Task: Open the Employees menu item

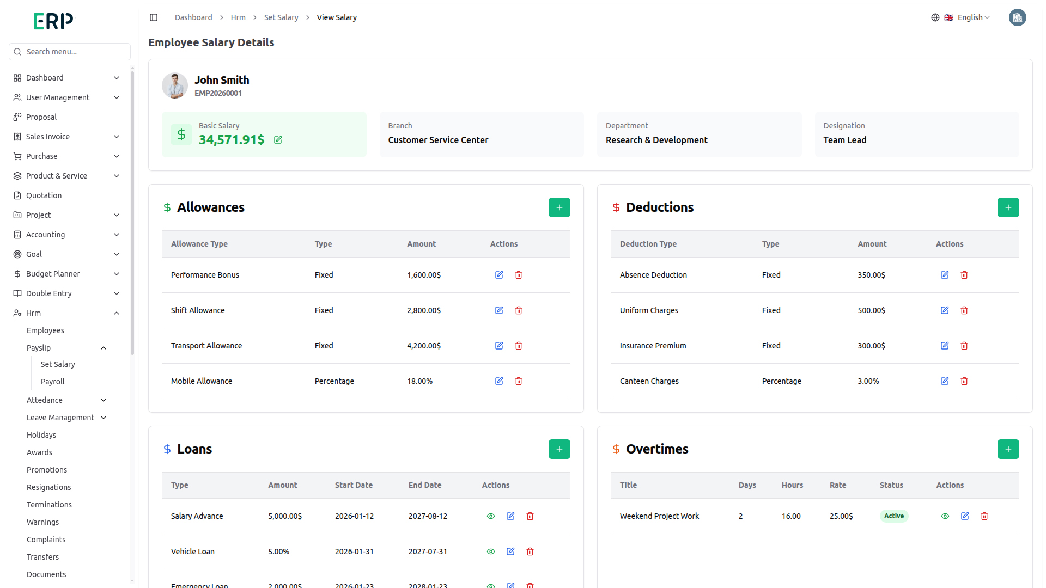Action: coord(45,330)
